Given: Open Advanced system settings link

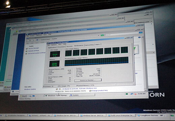Looking at the screenshot, I should 37,53.
